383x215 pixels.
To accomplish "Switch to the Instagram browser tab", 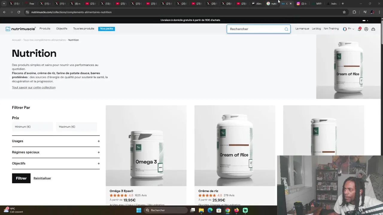I will (302, 4).
